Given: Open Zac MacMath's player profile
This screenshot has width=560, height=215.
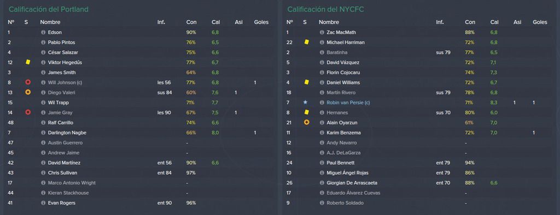Looking at the screenshot, I should click(341, 32).
